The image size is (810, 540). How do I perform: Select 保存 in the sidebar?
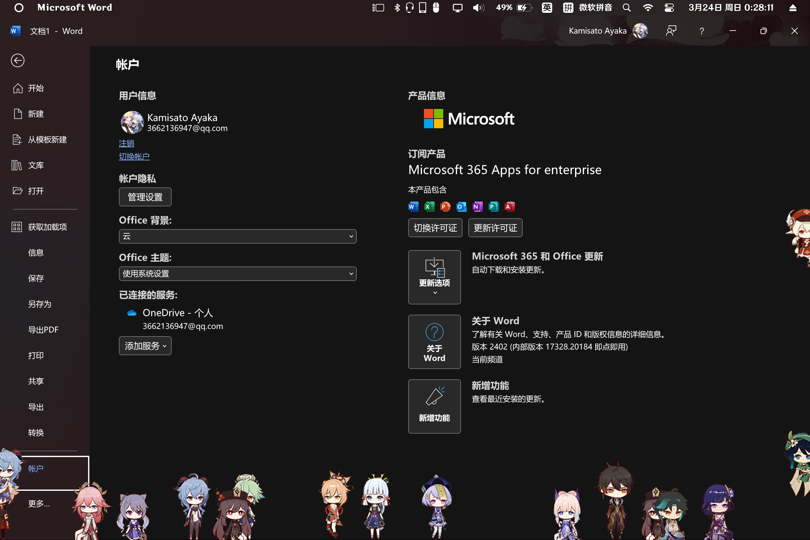coord(36,278)
